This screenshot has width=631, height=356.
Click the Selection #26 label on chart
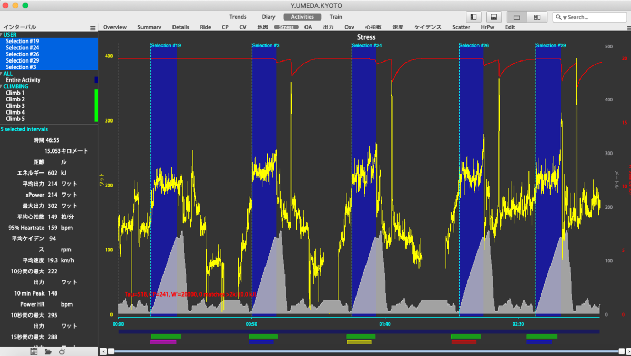pyautogui.click(x=474, y=46)
